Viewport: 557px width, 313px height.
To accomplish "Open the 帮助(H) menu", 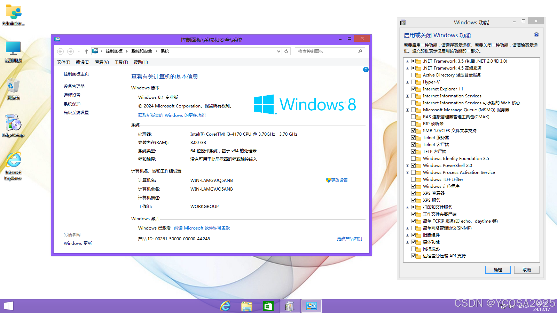I will (141, 62).
